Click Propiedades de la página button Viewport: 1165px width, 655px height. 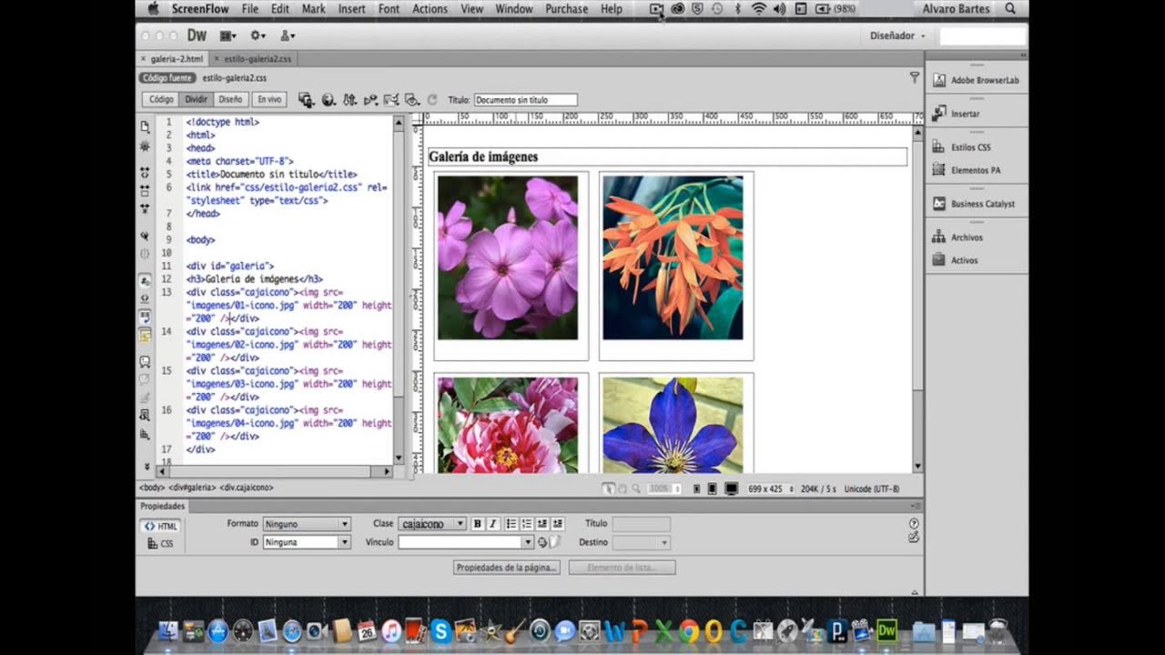pos(506,568)
